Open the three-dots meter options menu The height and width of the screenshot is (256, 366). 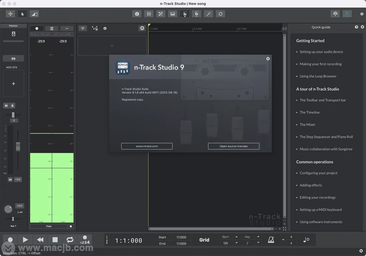67,29
